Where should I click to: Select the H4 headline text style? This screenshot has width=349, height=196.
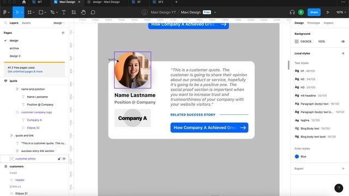click(311, 96)
